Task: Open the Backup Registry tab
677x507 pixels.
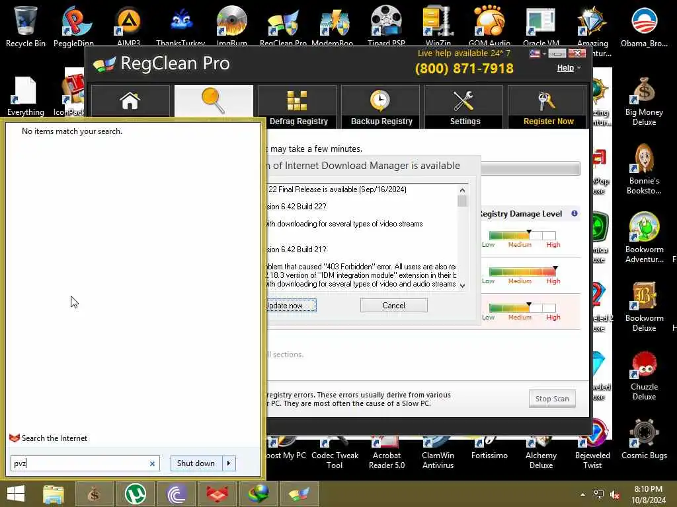Action: pyautogui.click(x=380, y=106)
